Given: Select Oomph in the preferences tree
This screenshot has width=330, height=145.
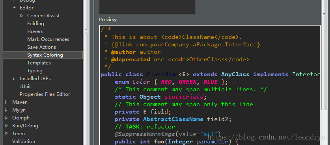Looking at the screenshot, I should click(x=21, y=118).
